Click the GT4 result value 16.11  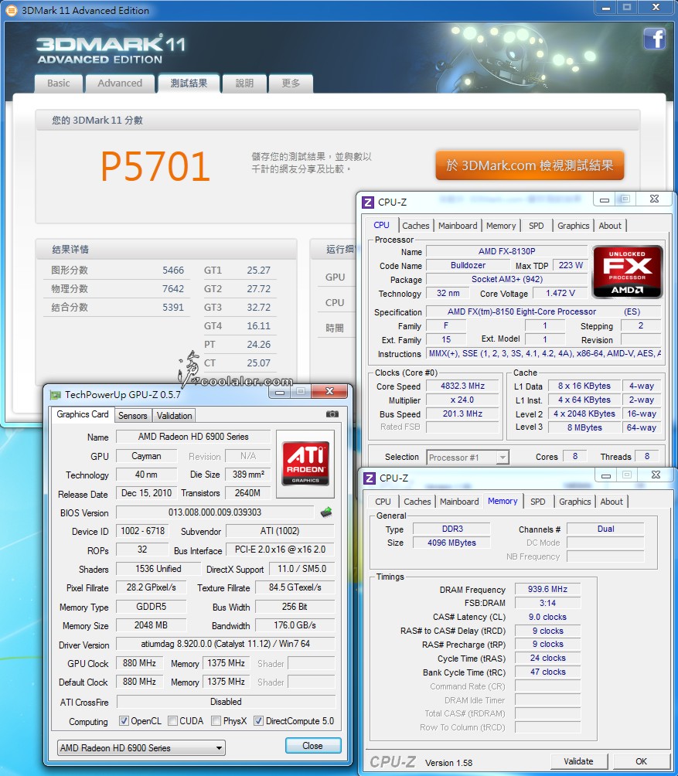pyautogui.click(x=258, y=325)
